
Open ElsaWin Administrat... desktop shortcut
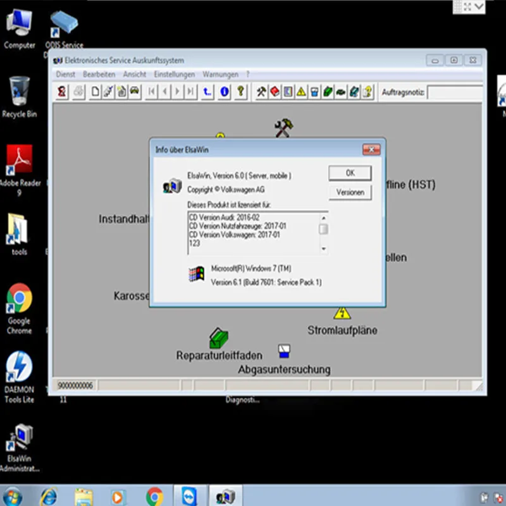pos(20,448)
